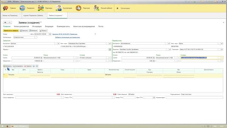Open the Журнал Перевозок window tab

tap(34, 15)
